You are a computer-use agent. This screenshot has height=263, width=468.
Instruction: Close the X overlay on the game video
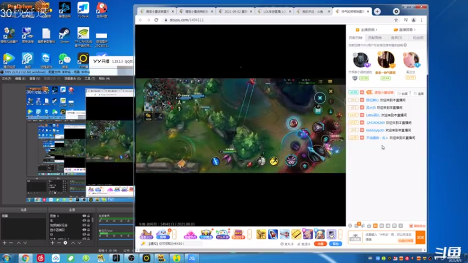point(319,98)
